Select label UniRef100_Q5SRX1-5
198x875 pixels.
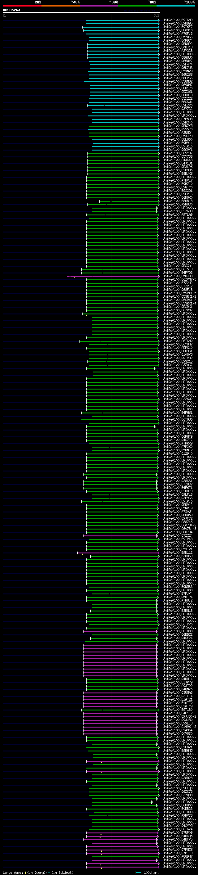(x=179, y=293)
